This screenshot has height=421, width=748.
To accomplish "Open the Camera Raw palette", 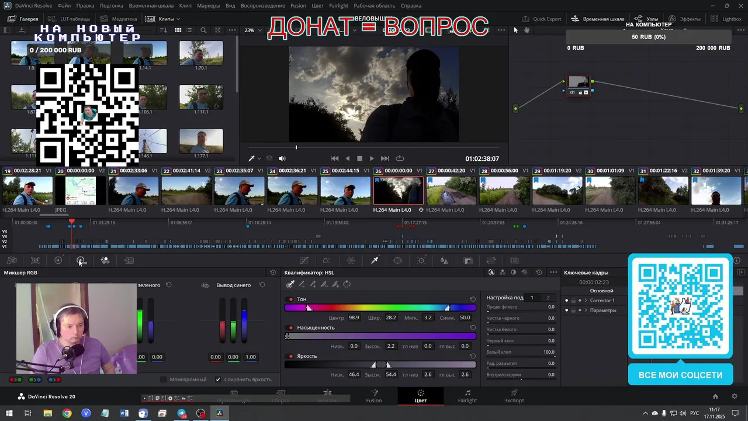I will click(x=12, y=261).
